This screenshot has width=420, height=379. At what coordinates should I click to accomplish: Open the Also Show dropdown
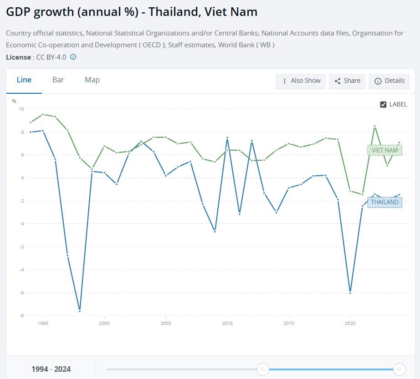click(301, 81)
